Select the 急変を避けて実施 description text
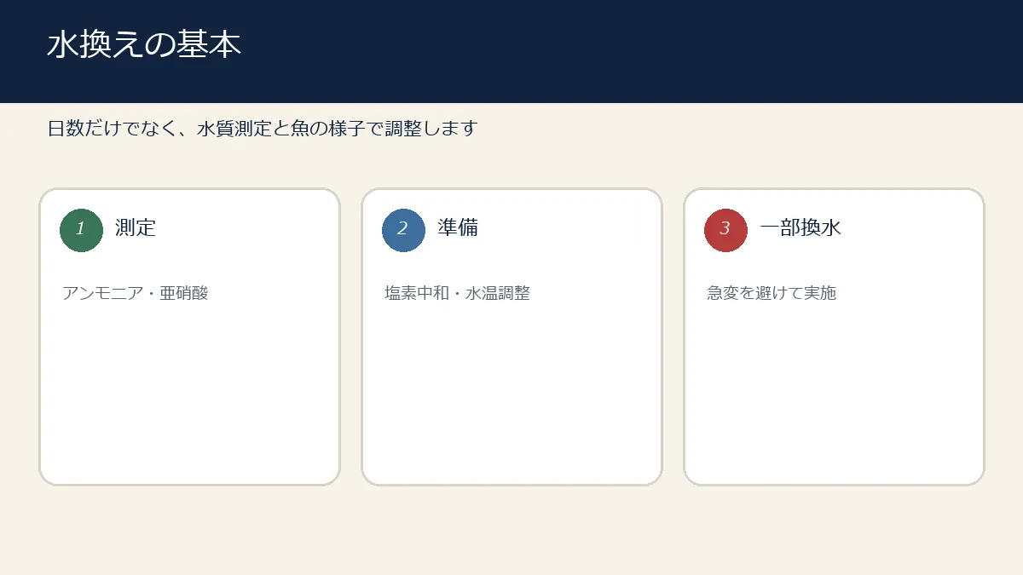 (x=772, y=293)
